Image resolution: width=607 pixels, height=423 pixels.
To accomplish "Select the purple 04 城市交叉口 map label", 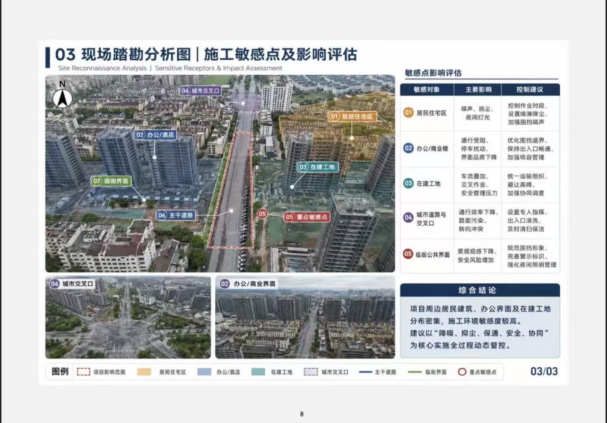I will 201,90.
